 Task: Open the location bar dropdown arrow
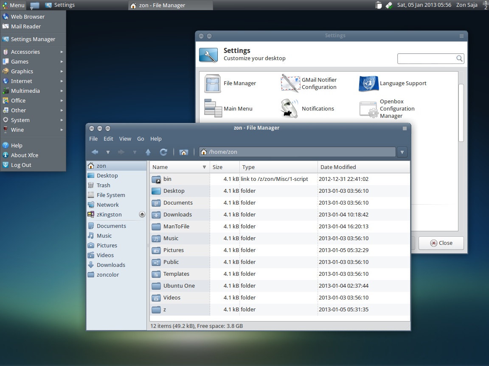[402, 152]
